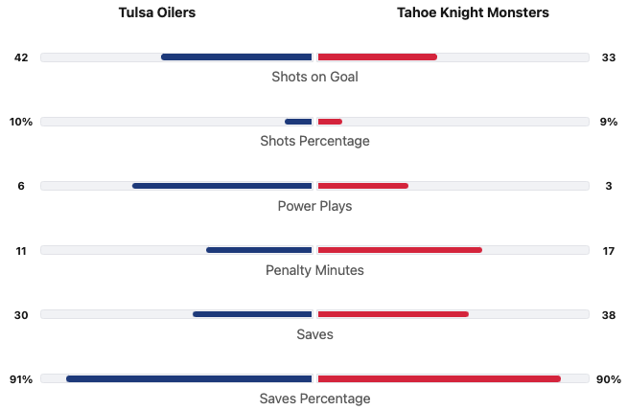Click the red Saves bar
Viewport: 627px width, 410px height.
pos(393,314)
